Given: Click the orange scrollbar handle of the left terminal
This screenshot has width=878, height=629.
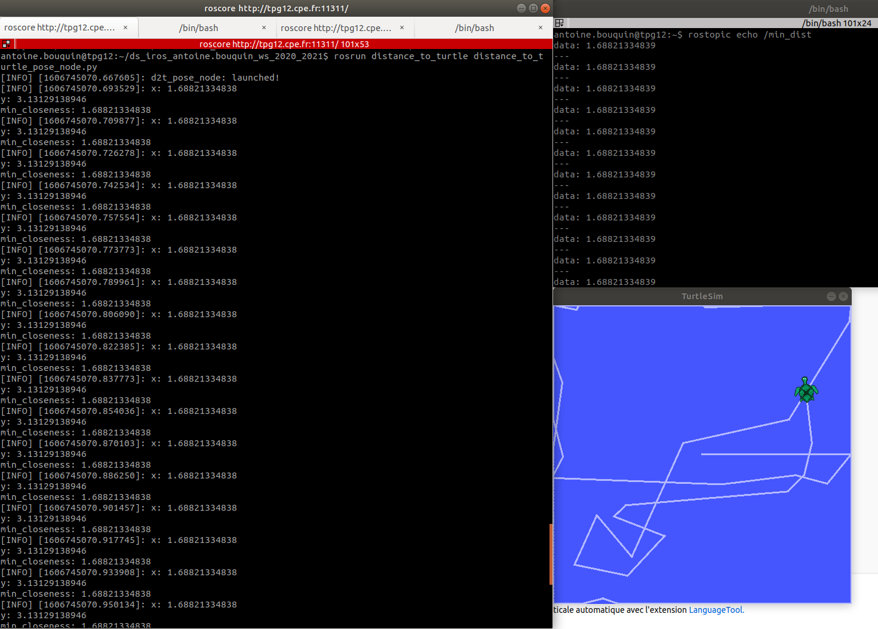Looking at the screenshot, I should click(551, 554).
